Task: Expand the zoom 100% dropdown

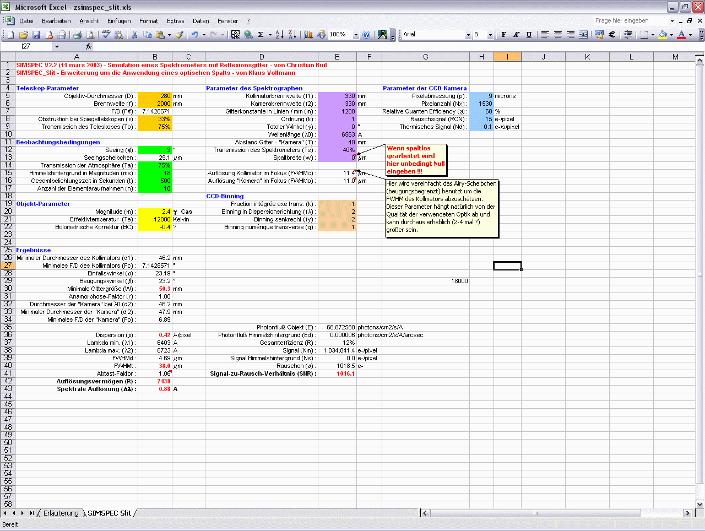Action: click(356, 35)
